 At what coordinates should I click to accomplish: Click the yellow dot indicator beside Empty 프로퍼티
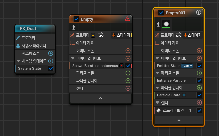coord(93,35)
